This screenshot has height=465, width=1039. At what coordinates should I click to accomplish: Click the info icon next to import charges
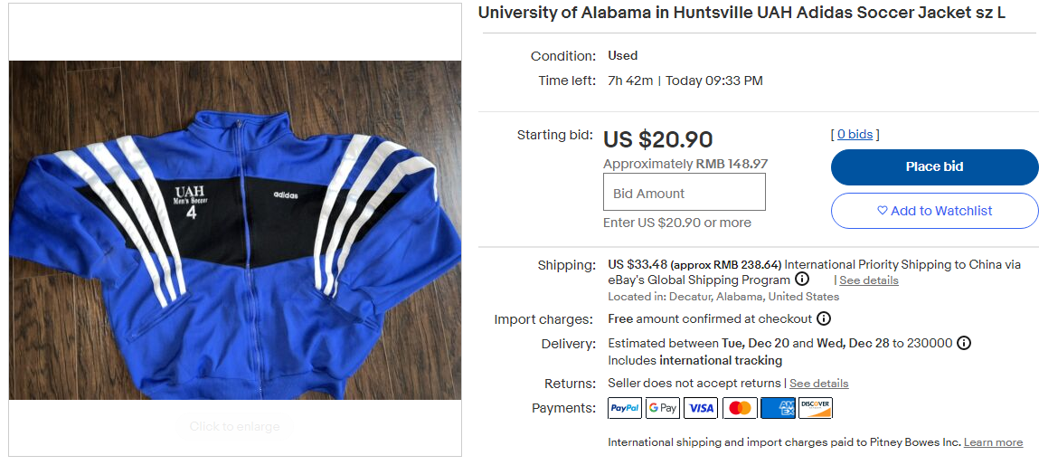tap(824, 318)
